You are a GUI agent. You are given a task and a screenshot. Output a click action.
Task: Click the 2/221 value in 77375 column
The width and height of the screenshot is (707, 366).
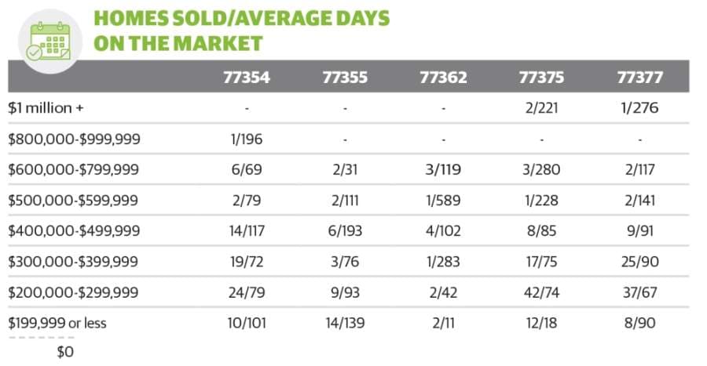click(541, 108)
